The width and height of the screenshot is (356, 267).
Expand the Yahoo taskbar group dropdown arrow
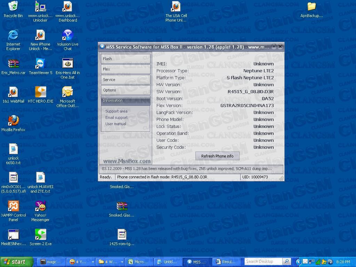(x=93, y=262)
